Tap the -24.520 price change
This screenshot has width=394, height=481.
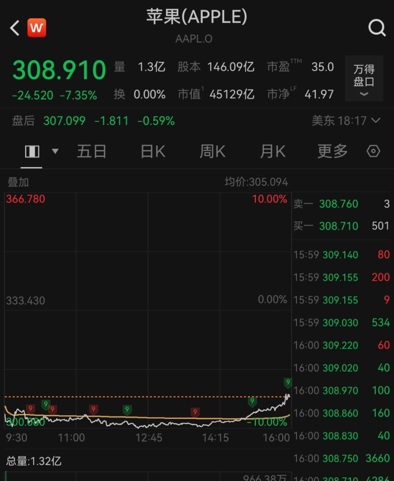(x=33, y=95)
